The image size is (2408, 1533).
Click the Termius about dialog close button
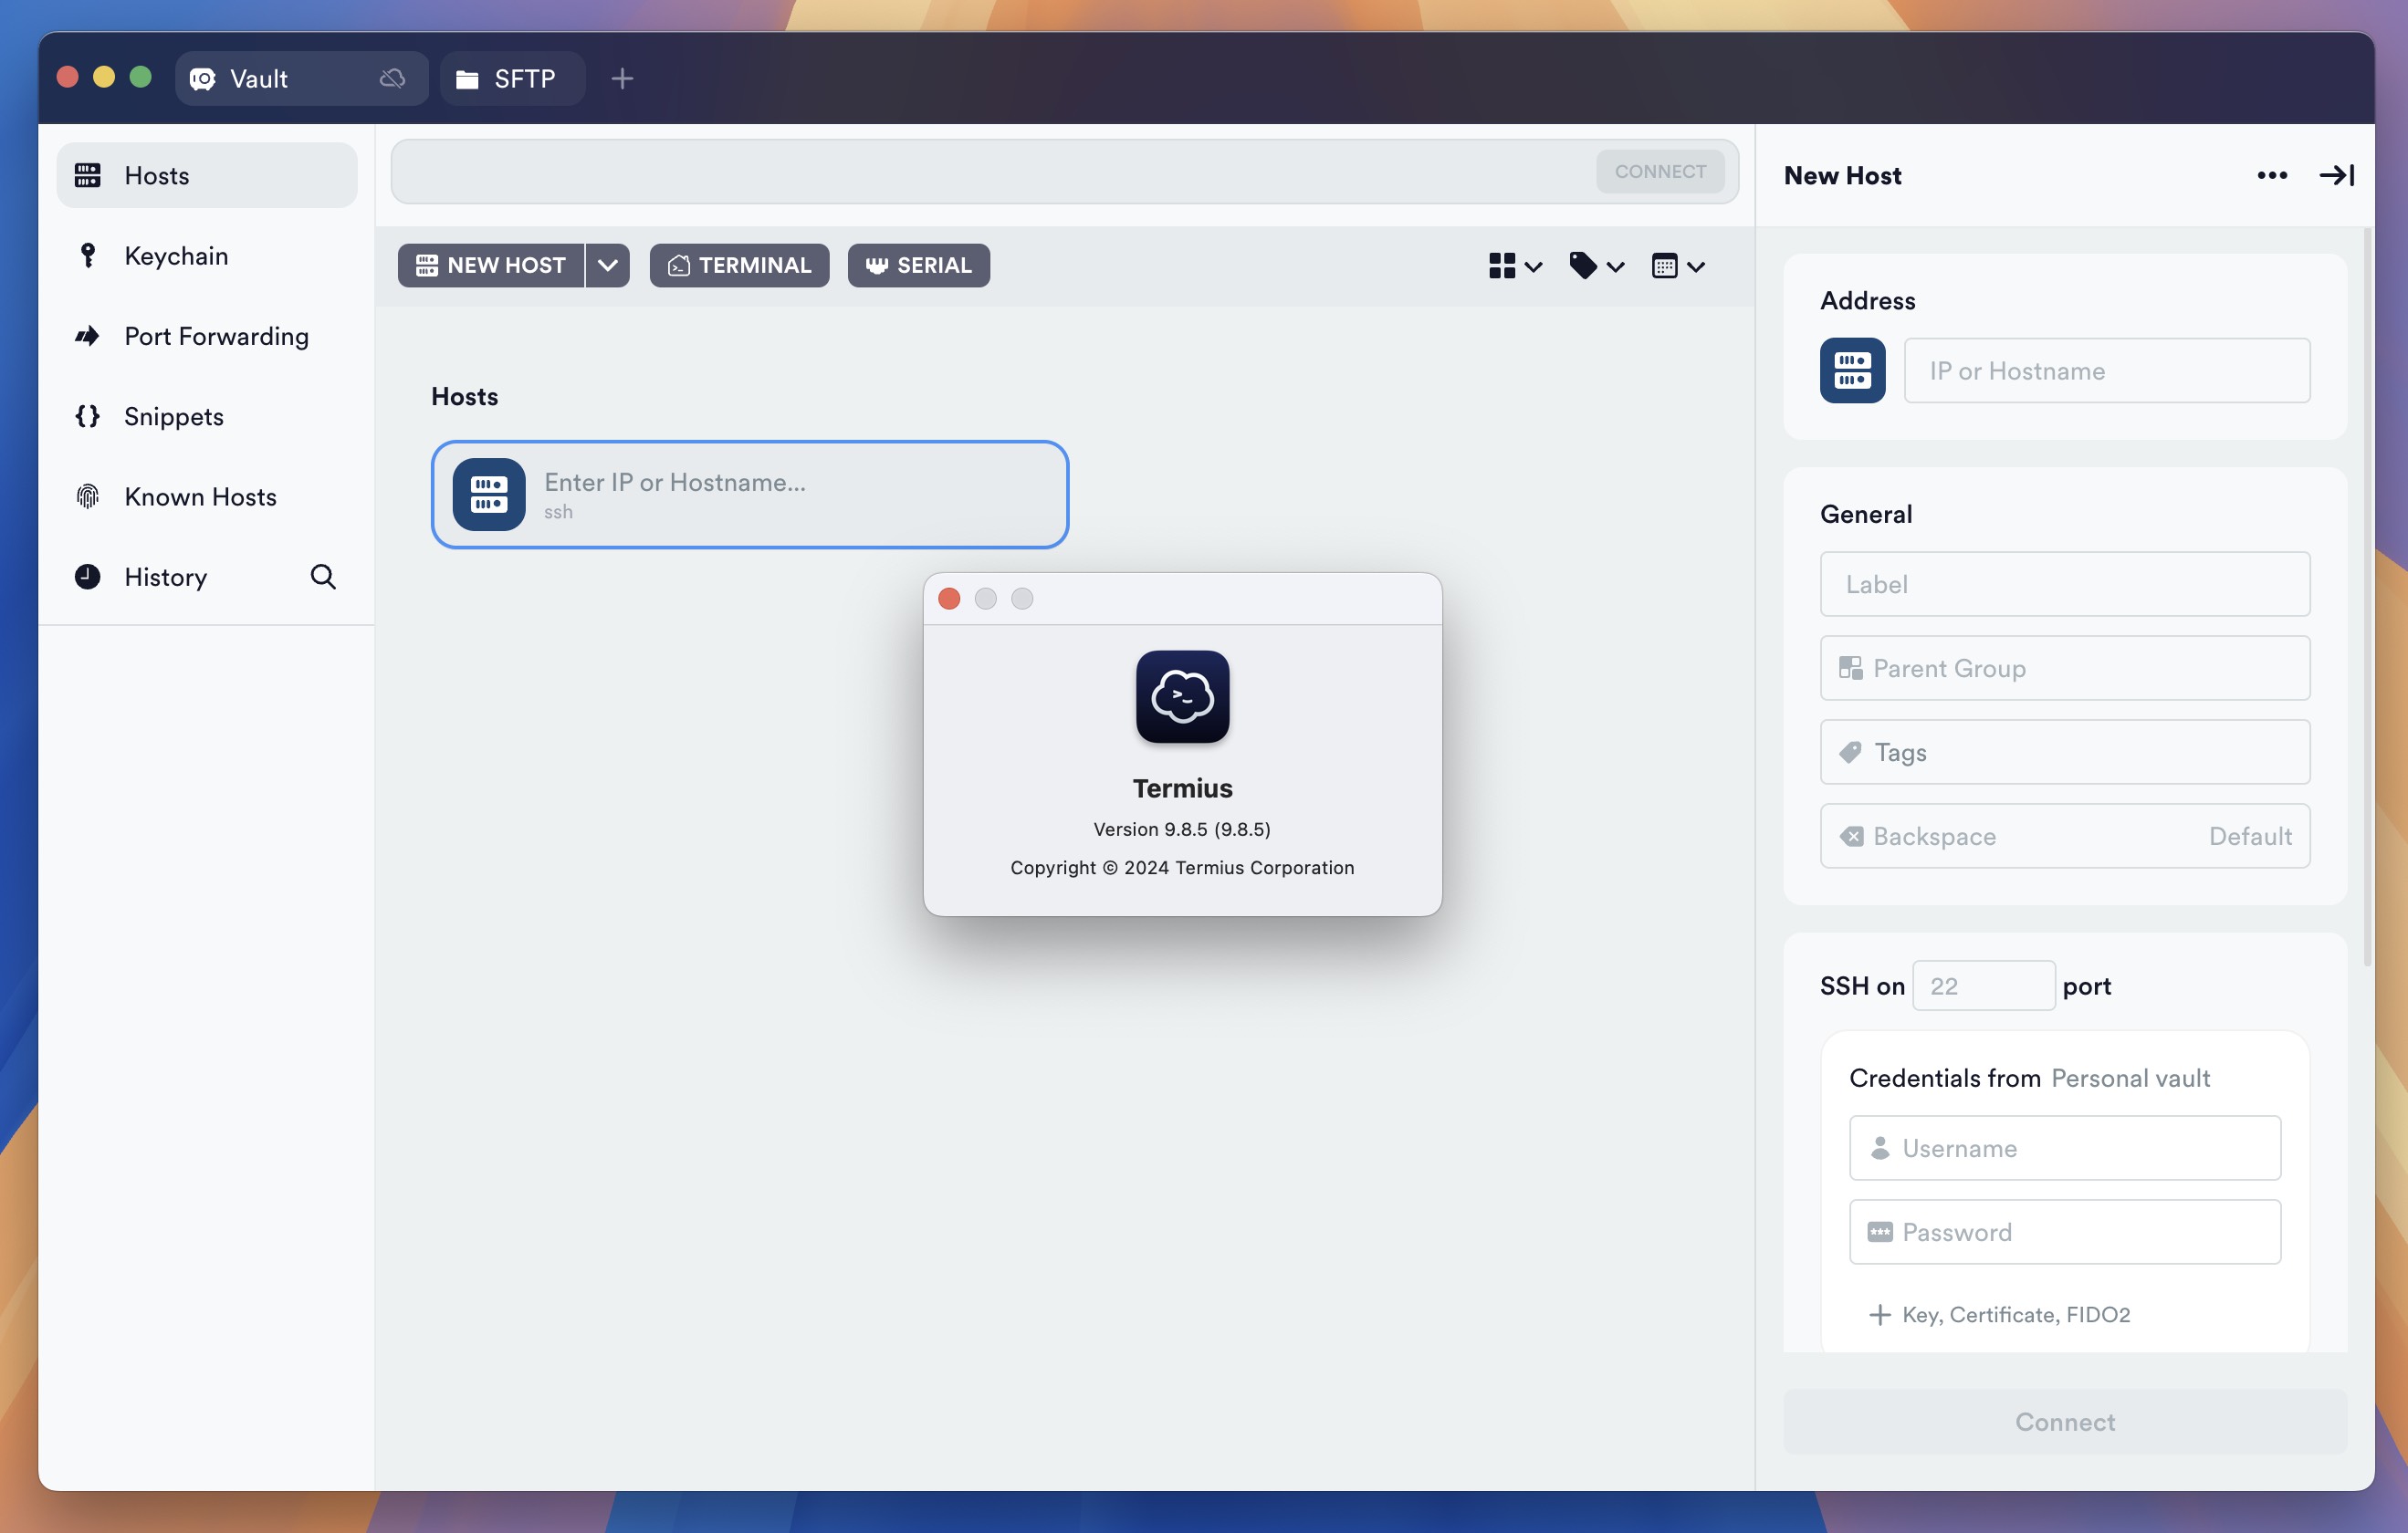coord(949,598)
